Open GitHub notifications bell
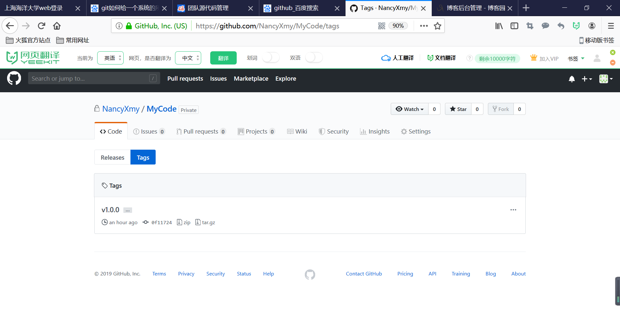620x329 pixels. pyautogui.click(x=572, y=79)
